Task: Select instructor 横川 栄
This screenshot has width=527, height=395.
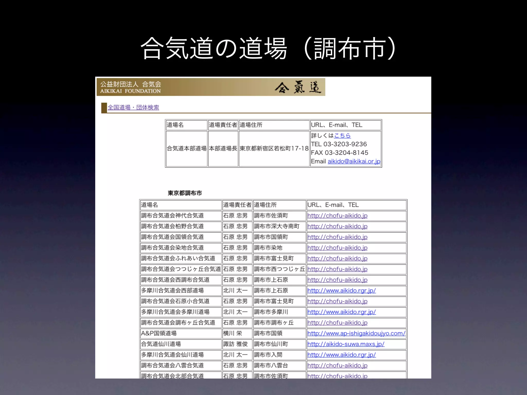Action: click(233, 334)
